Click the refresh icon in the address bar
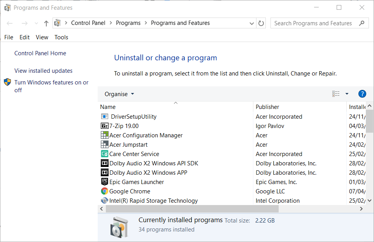The image size is (374, 242). tap(262, 23)
